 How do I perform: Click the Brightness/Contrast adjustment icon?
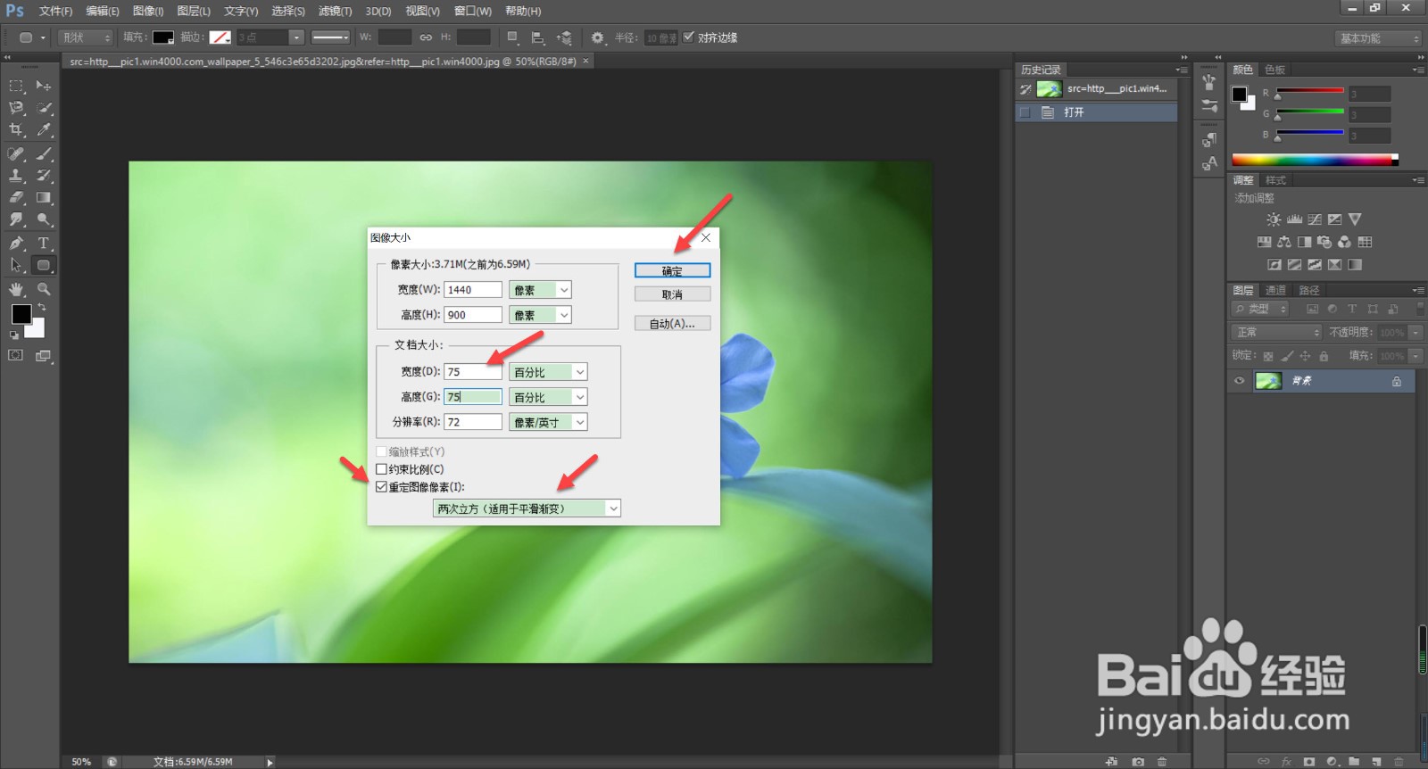point(1274,219)
